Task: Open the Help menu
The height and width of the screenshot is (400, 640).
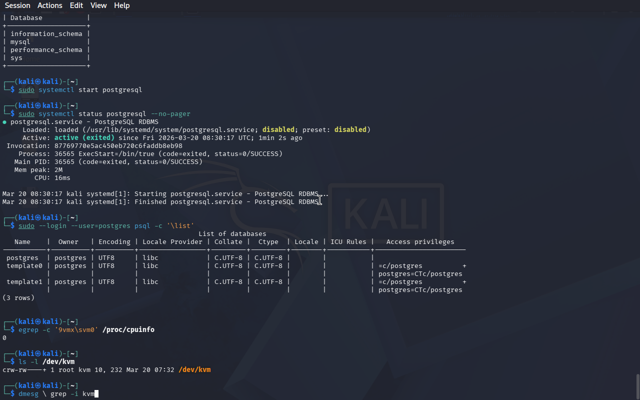Action: pyautogui.click(x=121, y=5)
